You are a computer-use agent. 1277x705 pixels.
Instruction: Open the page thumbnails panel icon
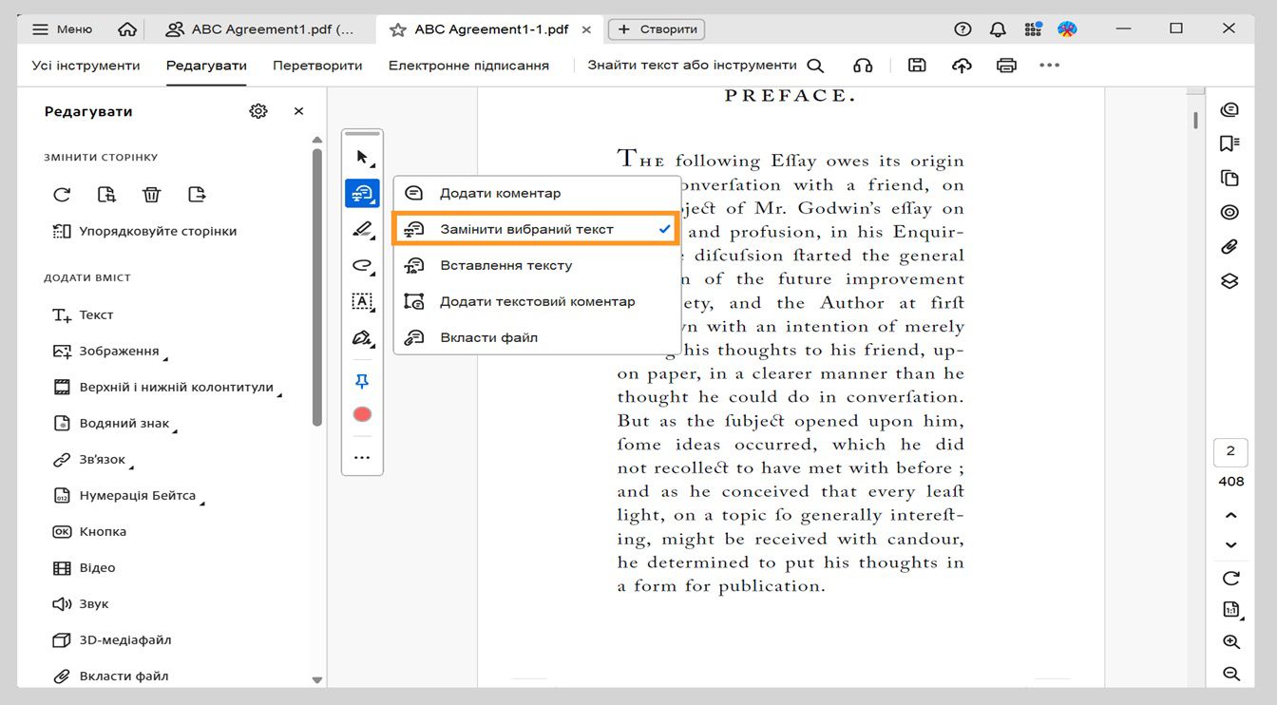[x=1230, y=178]
